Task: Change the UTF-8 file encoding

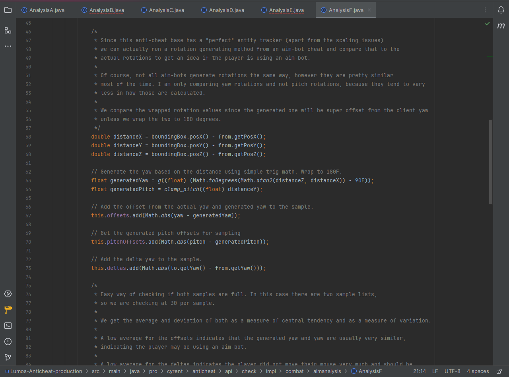Action: (453, 371)
